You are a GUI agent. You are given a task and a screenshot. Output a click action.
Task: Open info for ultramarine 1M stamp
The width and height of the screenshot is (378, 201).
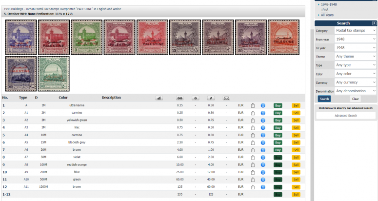263,105
